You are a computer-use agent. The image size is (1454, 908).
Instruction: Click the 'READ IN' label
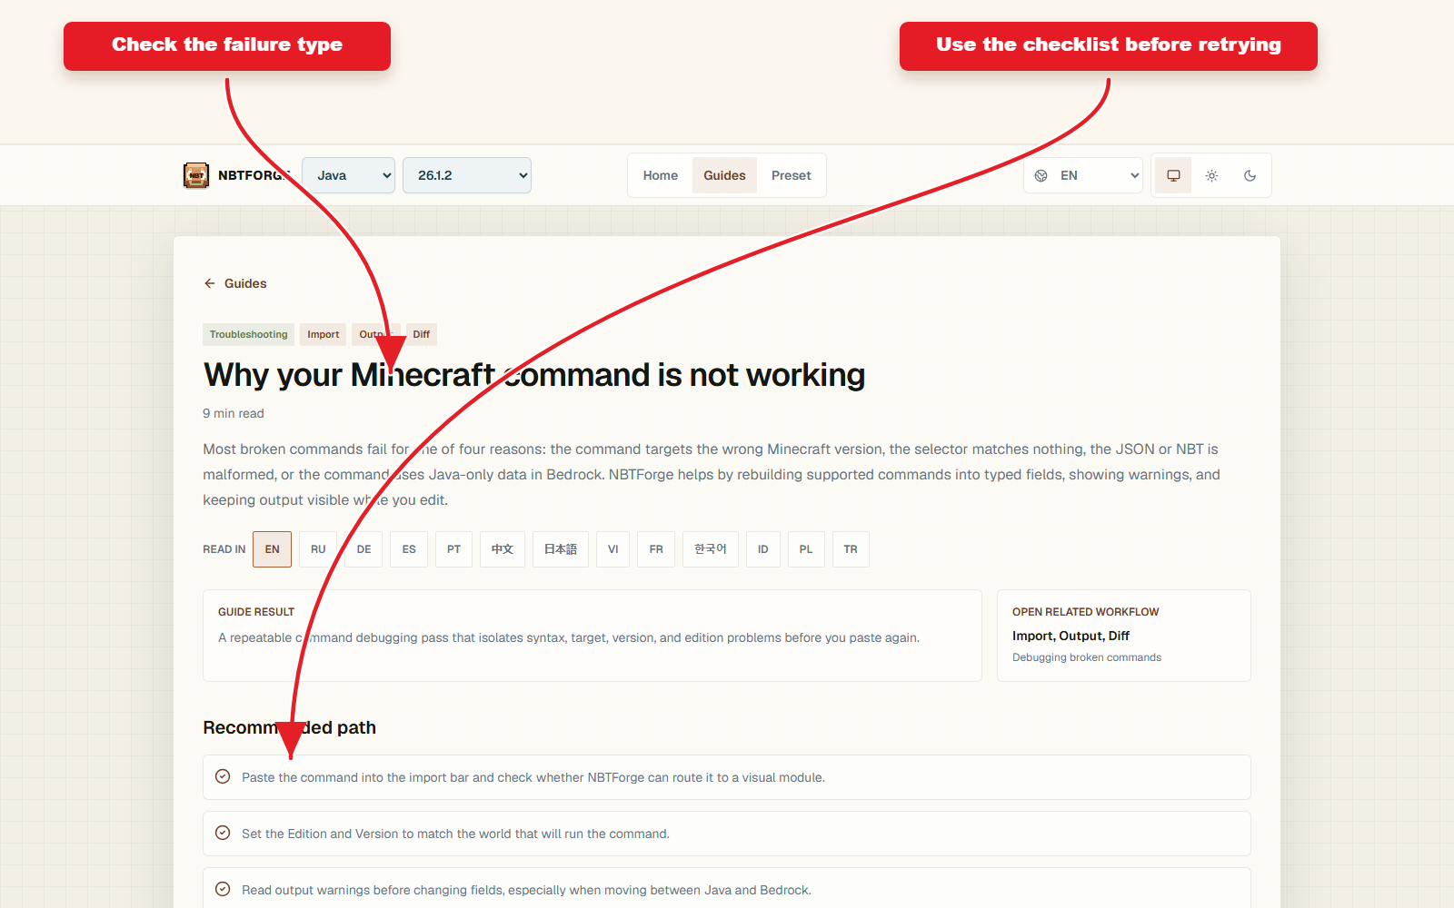224,549
